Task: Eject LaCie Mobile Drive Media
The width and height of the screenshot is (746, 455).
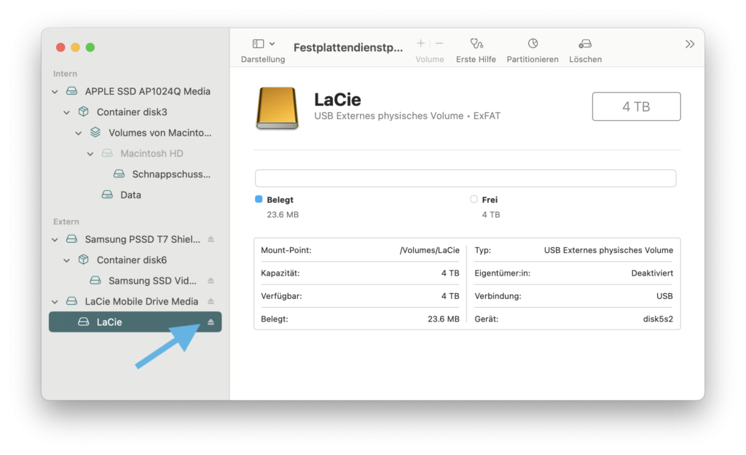Action: (x=211, y=301)
